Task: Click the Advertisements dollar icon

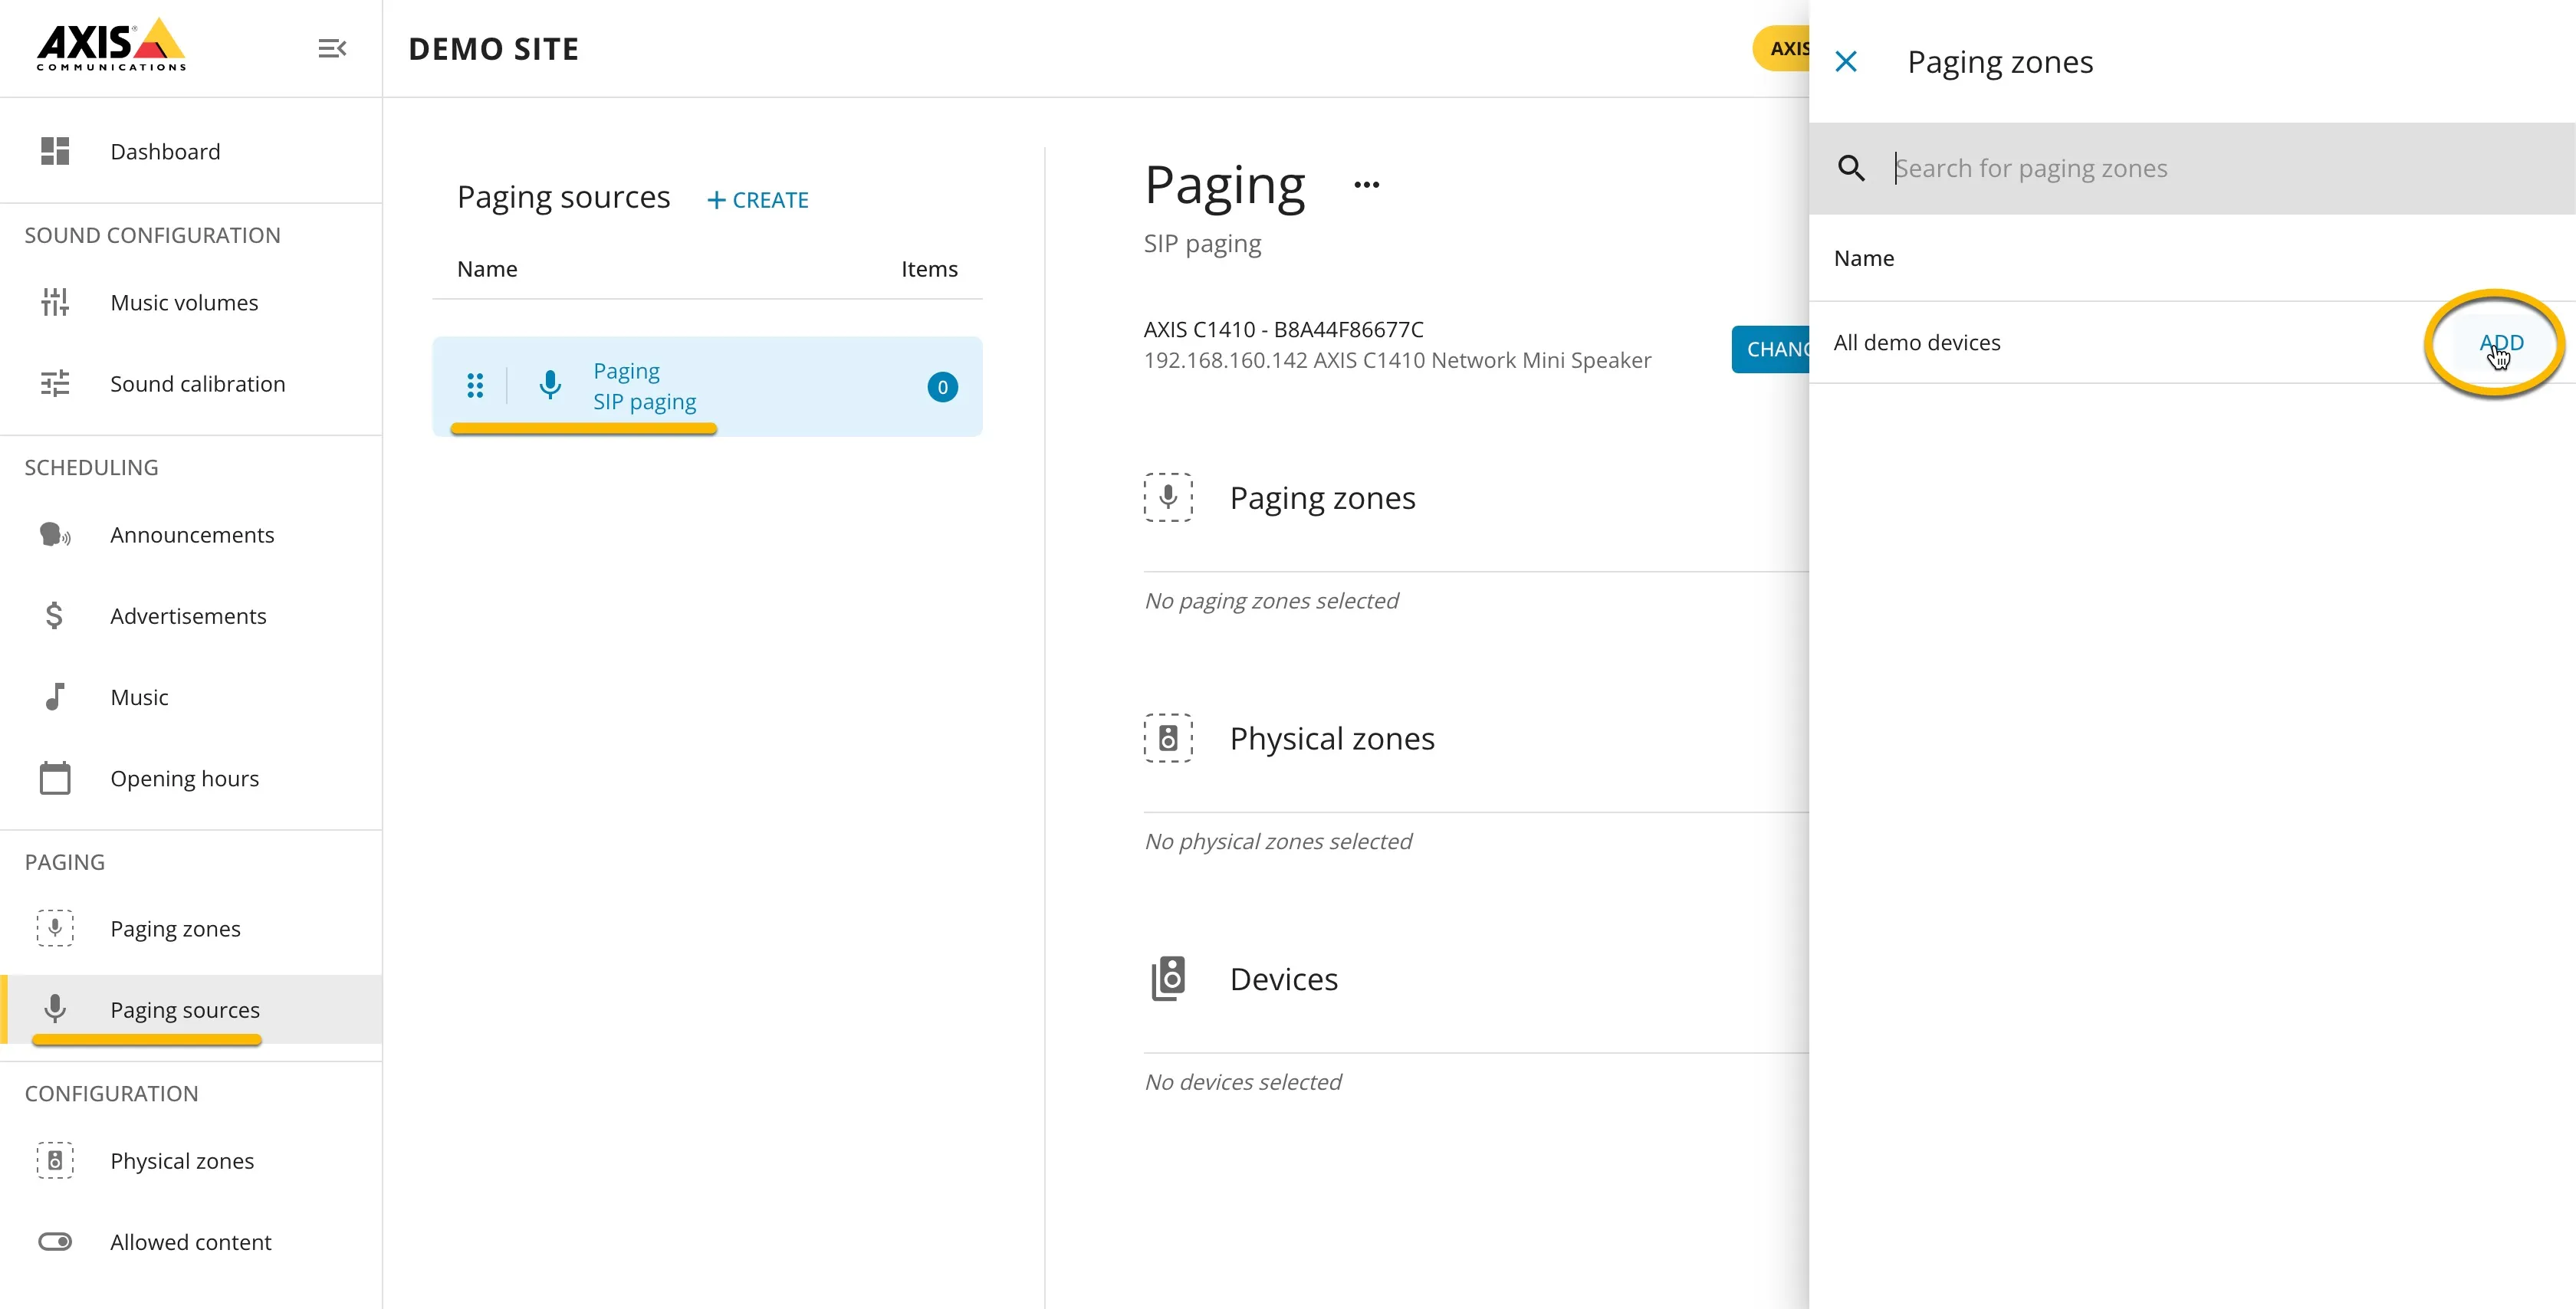Action: (x=55, y=615)
